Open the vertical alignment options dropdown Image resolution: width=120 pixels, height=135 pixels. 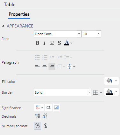pos(71,67)
